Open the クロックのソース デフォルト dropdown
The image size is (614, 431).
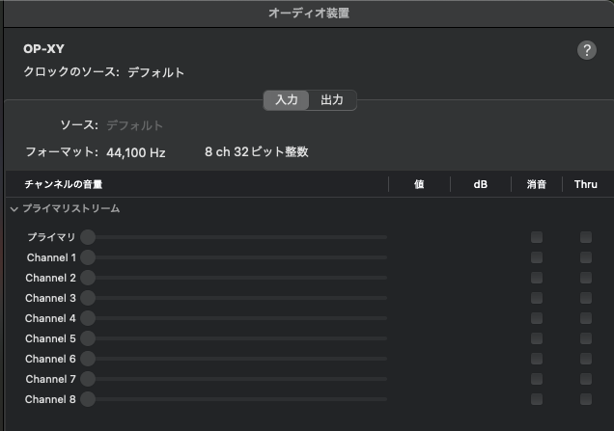click(x=155, y=72)
